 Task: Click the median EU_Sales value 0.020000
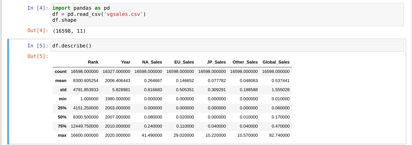185,117
